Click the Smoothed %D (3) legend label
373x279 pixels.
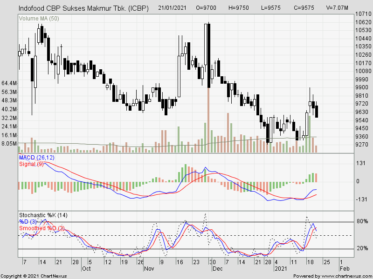click(x=42, y=228)
